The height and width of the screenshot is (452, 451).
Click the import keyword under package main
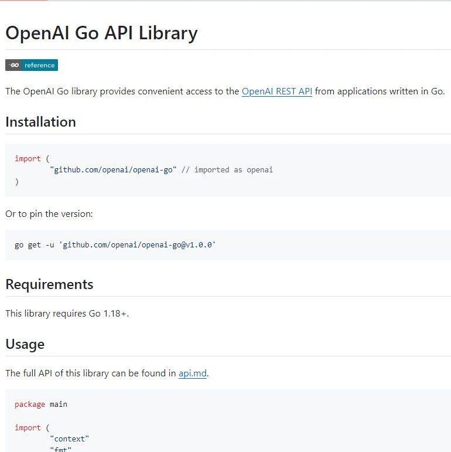(x=28, y=427)
